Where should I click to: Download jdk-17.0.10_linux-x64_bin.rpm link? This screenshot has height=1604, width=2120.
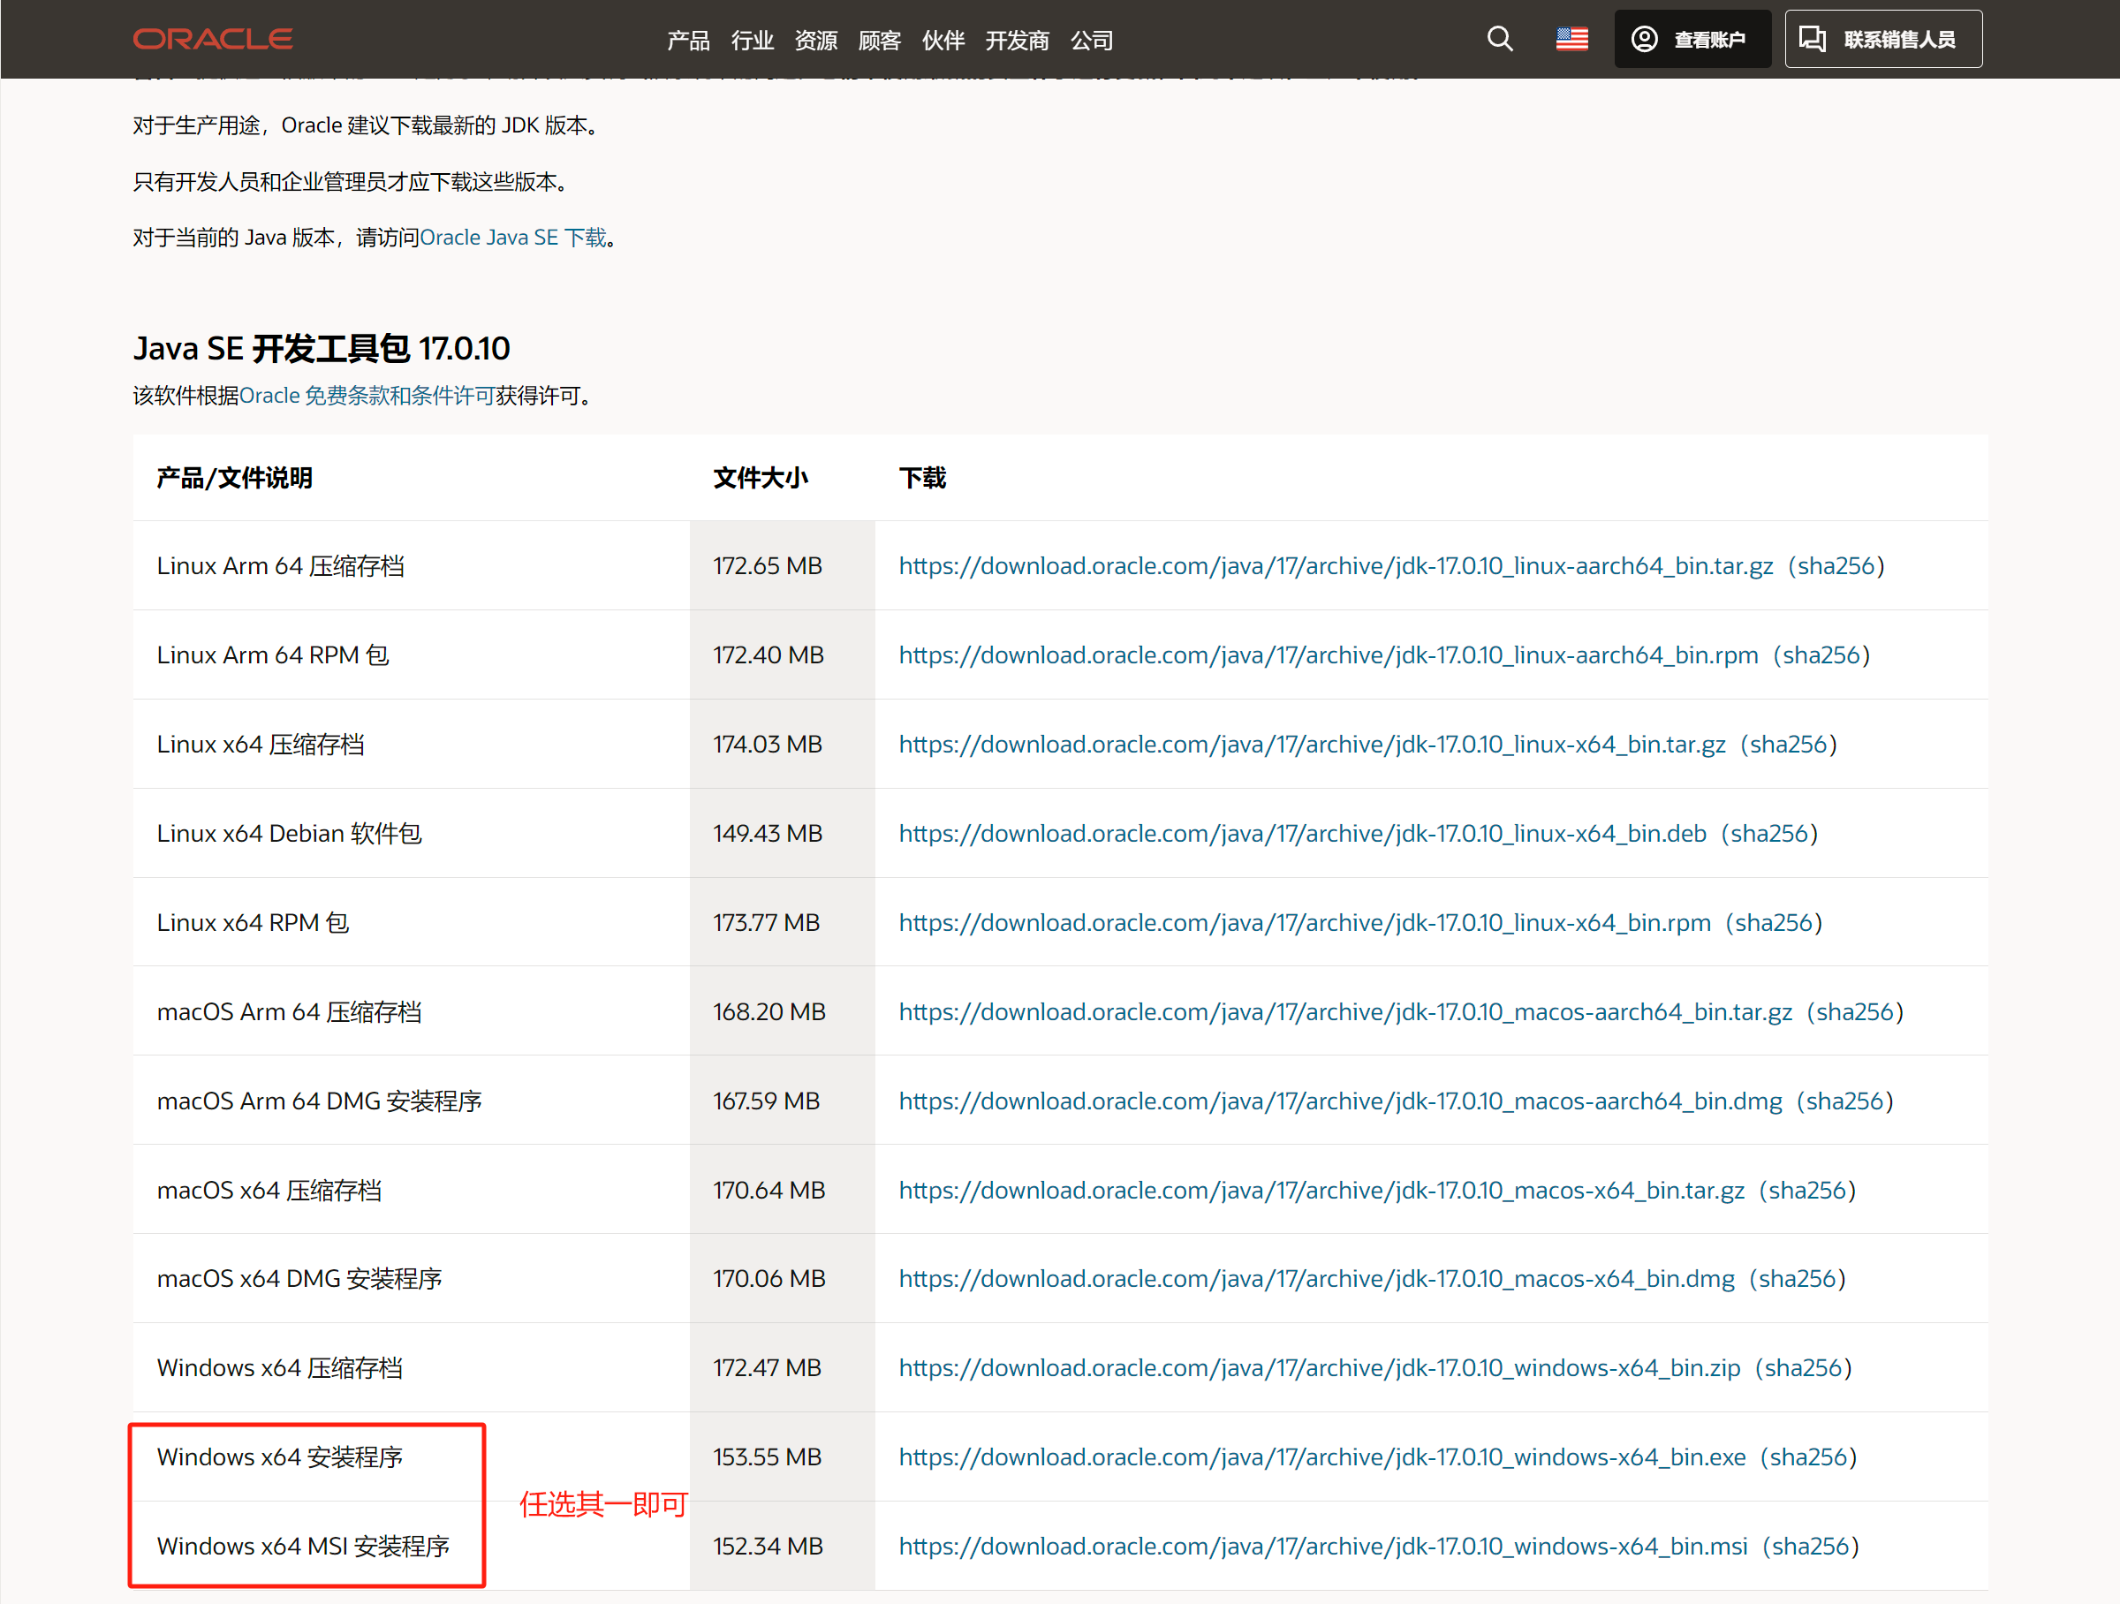[x=1305, y=923]
